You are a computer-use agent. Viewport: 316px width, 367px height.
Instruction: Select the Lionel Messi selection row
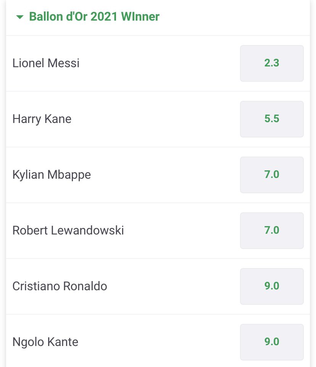click(x=153, y=63)
